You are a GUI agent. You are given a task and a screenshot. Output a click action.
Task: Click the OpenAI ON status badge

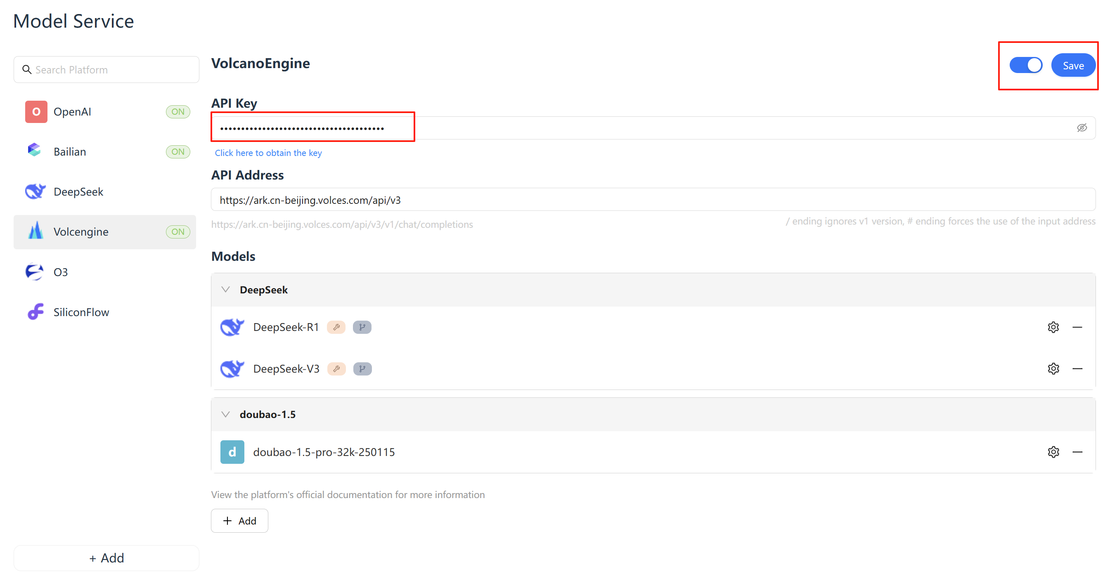point(178,111)
